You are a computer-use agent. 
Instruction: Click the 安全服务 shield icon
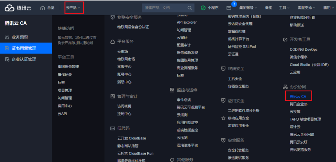tap(223, 140)
